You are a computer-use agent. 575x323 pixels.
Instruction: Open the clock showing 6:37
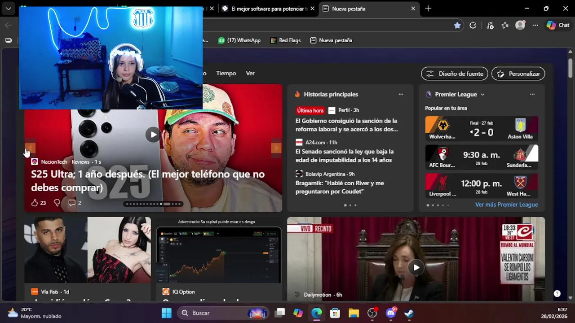click(x=554, y=313)
